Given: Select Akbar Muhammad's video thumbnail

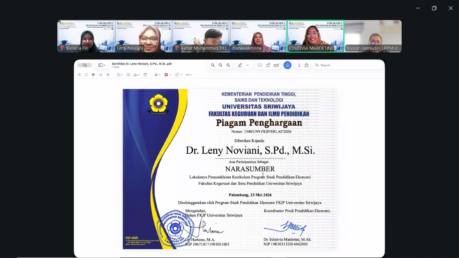Looking at the screenshot, I should [x=201, y=36].
